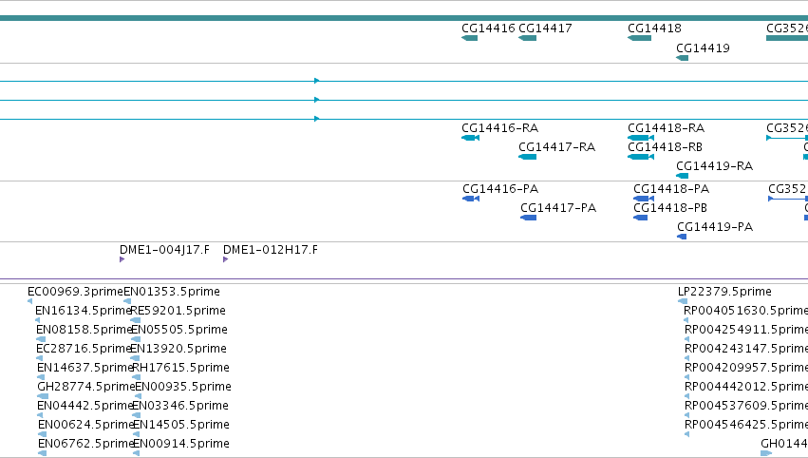Viewport: 808px width, 458px height.
Task: Click the DME1-012H17.F purple marker
Action: point(225,259)
